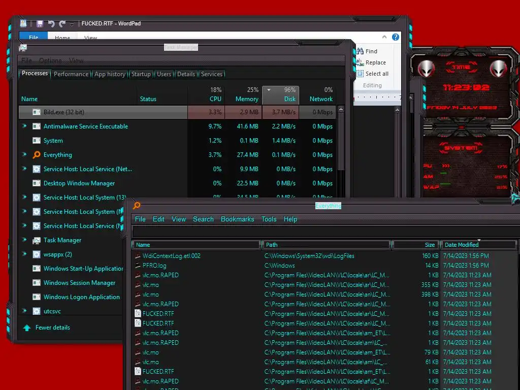Click the Desktop Window Manager process icon
The width and height of the screenshot is (520, 390).
tap(37, 183)
